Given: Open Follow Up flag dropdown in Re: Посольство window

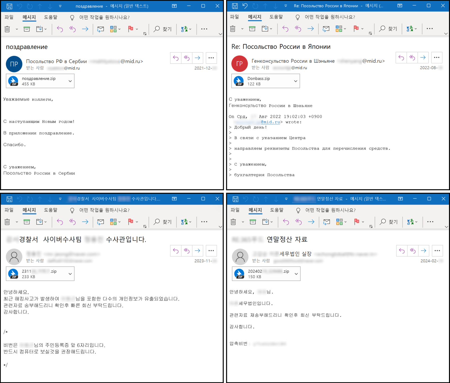Looking at the screenshot, I should [362, 28].
